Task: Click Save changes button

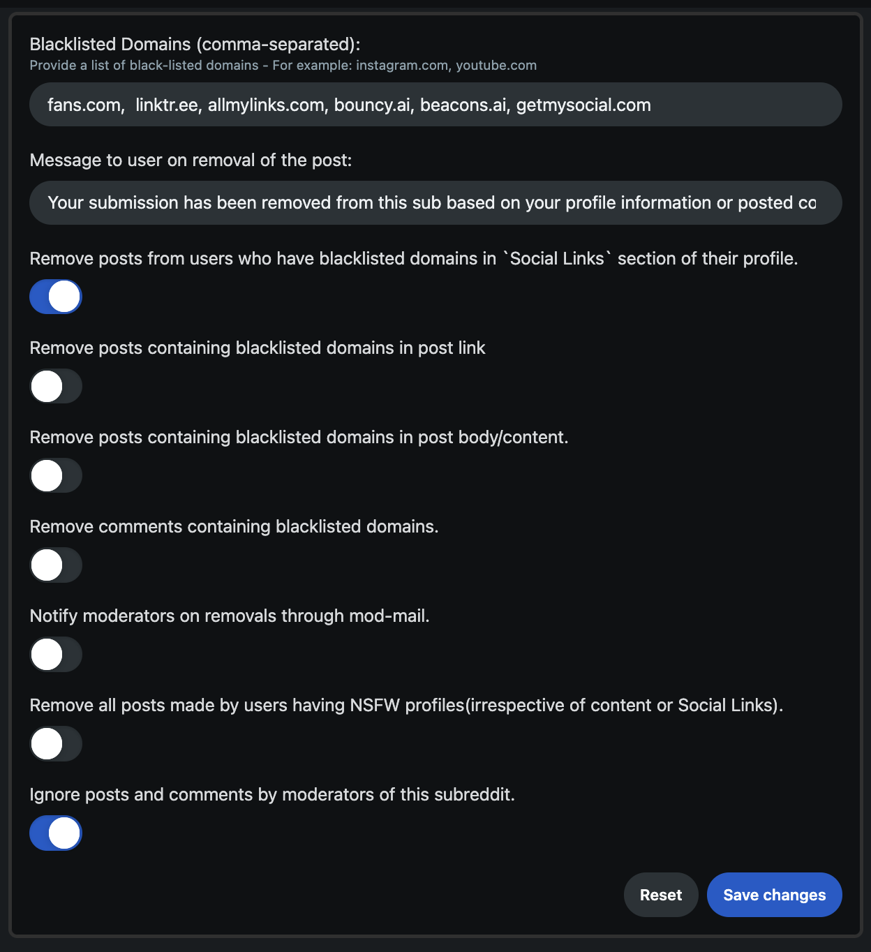Action: [x=775, y=895]
